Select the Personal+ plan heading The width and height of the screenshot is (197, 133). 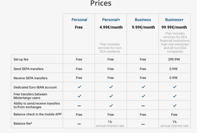[x=111, y=20]
